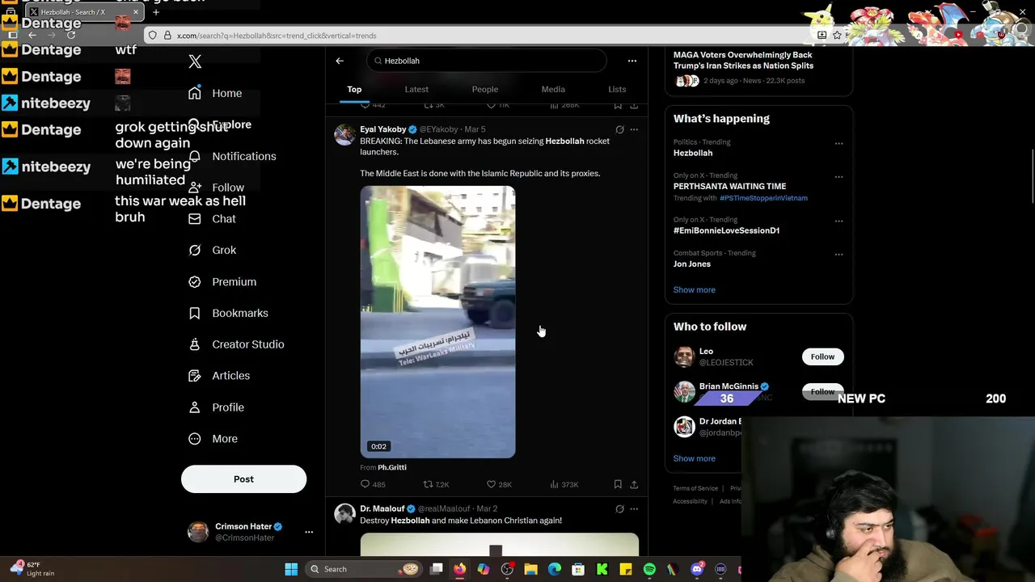Follow Leo @LEOJESTICK
This screenshot has width=1035, height=582.
(x=822, y=356)
